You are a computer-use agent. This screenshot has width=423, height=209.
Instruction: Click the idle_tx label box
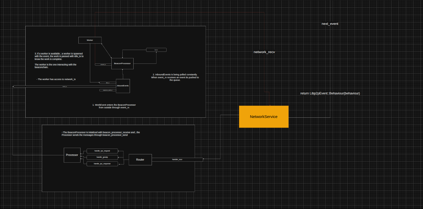coord(108,83)
